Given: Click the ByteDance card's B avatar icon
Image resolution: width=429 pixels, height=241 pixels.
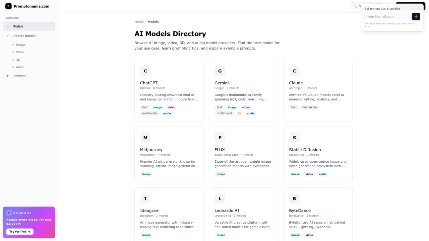Looking at the screenshot, I should (x=294, y=198).
